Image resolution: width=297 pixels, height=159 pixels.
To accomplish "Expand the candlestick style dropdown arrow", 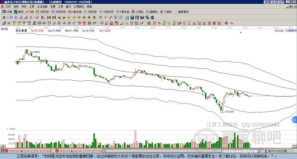I will (34, 18).
